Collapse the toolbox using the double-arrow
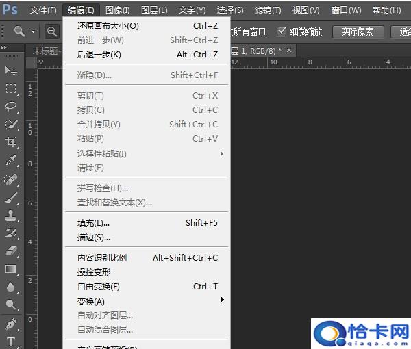 (x=5, y=47)
